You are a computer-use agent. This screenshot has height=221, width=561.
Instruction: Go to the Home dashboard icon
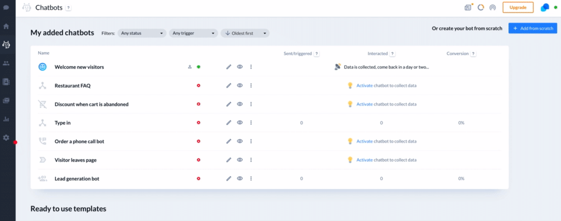(x=6, y=26)
